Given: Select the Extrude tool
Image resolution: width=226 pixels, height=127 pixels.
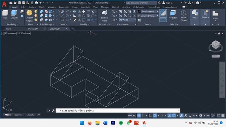Looking at the screenshot, I should coord(14,14).
